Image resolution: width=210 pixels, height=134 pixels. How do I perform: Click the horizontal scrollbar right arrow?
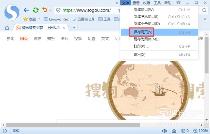pos(201,125)
